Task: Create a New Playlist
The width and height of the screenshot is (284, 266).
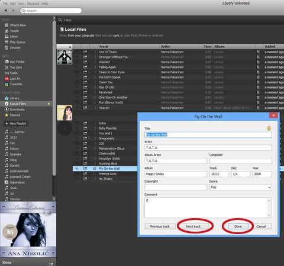Action: pos(16,124)
